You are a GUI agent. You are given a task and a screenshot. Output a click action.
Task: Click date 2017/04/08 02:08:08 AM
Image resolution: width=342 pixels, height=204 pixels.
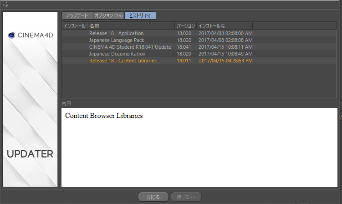point(225,40)
